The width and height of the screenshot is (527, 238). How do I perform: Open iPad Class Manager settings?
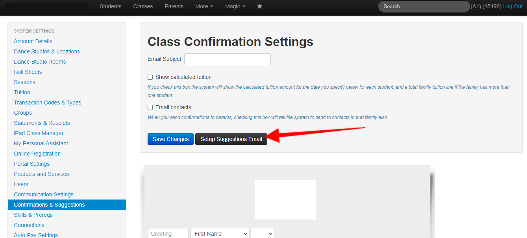tap(39, 133)
